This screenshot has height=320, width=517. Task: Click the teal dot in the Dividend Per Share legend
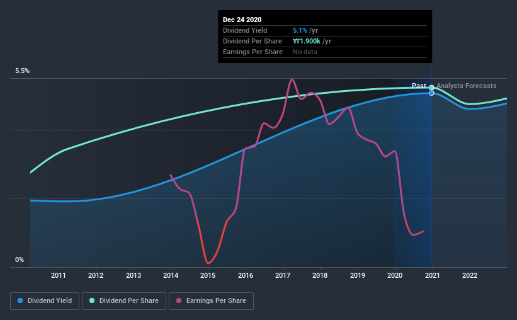[x=92, y=301]
